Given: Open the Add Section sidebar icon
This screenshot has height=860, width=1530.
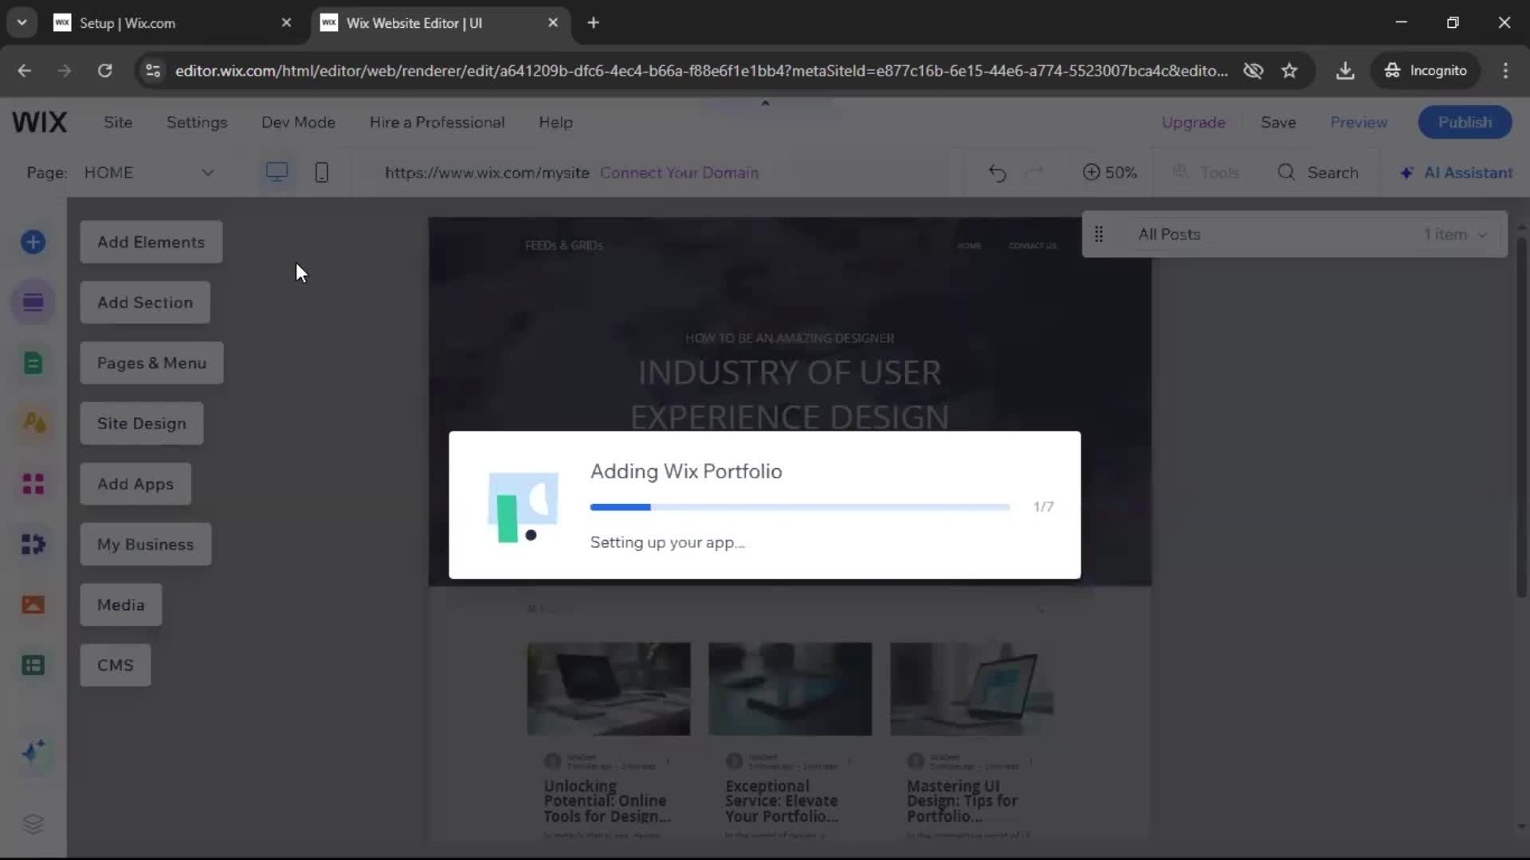Looking at the screenshot, I should click(33, 303).
